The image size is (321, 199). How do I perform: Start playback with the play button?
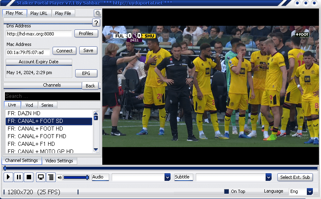(8, 177)
